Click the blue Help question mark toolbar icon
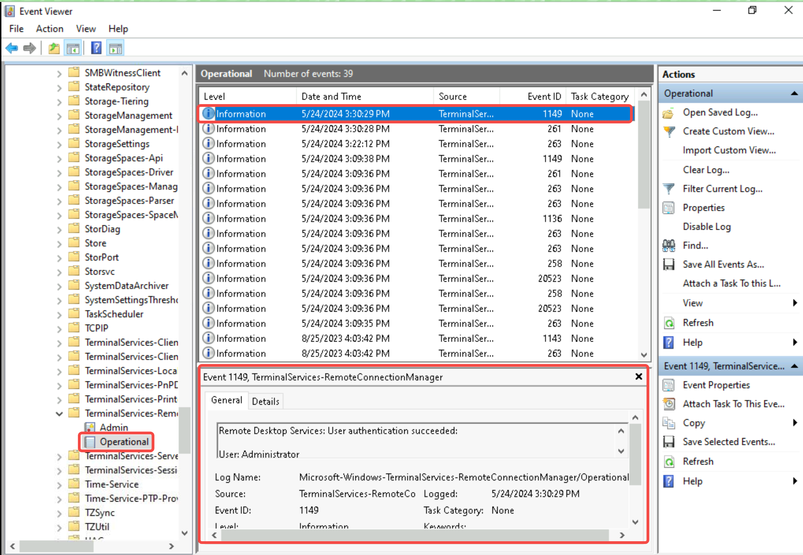 pyautogui.click(x=96, y=48)
